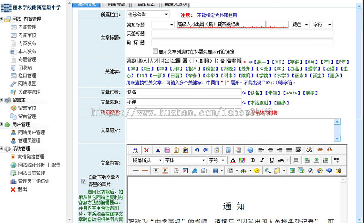Viewport: 364px width, 223px height.
Task: Click the insert table grid icon
Action: point(215,171)
